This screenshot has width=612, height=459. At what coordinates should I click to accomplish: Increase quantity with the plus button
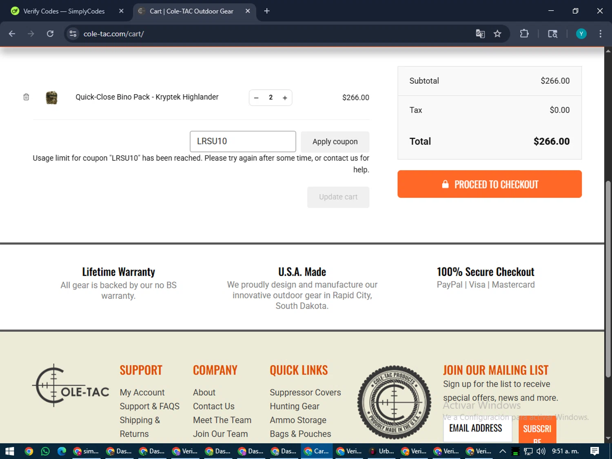pyautogui.click(x=285, y=98)
